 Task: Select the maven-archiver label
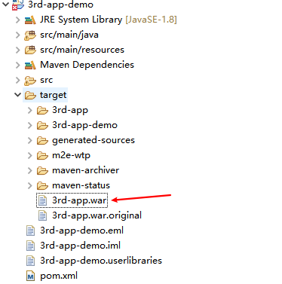coord(85,170)
